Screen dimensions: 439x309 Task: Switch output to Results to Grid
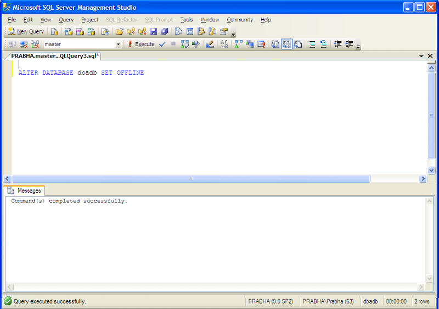(286, 44)
